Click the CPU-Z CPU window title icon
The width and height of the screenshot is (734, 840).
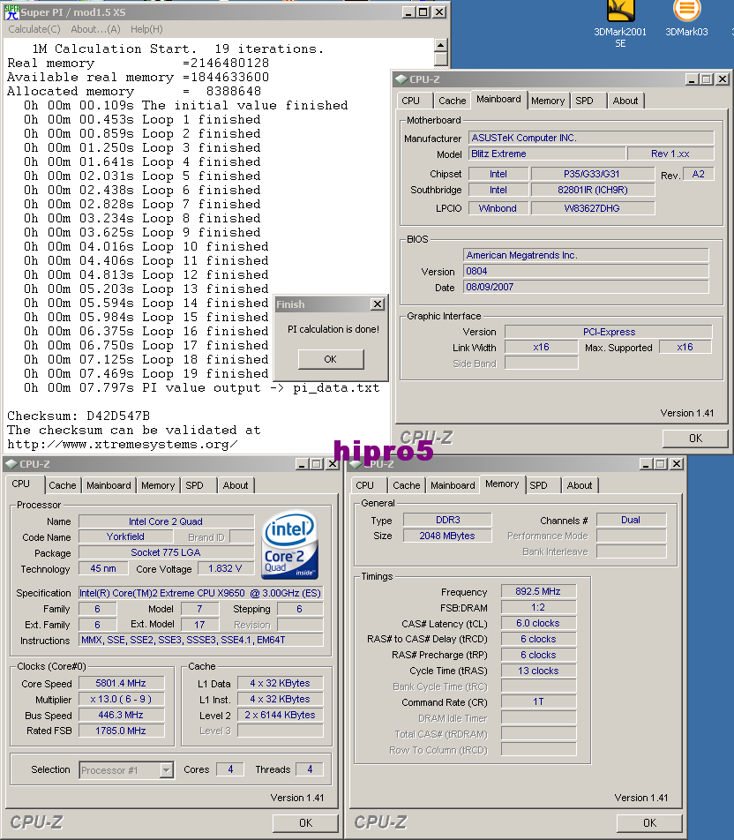[11, 464]
